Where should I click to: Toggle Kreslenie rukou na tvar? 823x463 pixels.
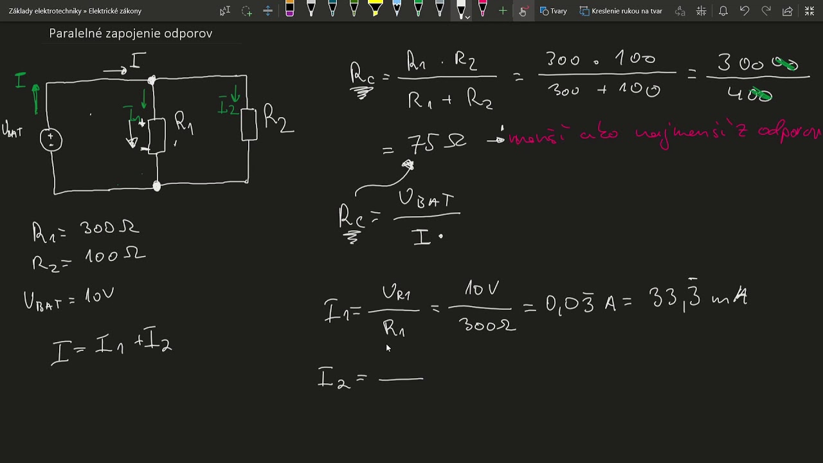(x=621, y=11)
